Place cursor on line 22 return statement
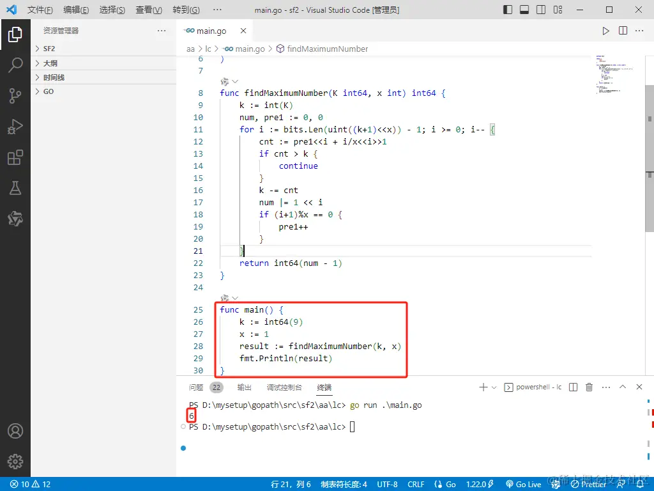 tap(291, 263)
